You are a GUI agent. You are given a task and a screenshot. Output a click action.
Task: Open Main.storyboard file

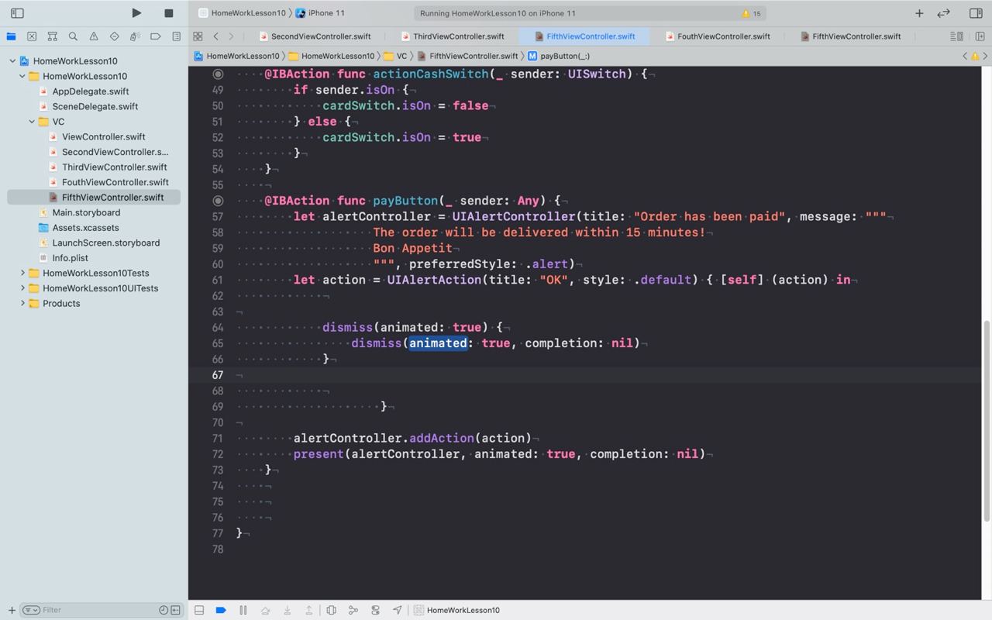(85, 212)
